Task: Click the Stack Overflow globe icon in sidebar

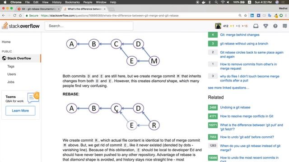Action: [4, 58]
